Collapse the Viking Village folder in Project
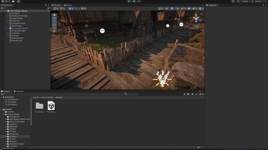Image resolution: width=268 pixels, height=150 pixels. click(x=4, y=114)
